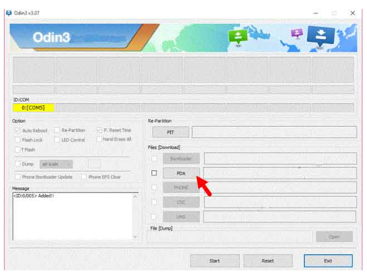Click the CSC file button
The image size is (367, 277).
181,202
